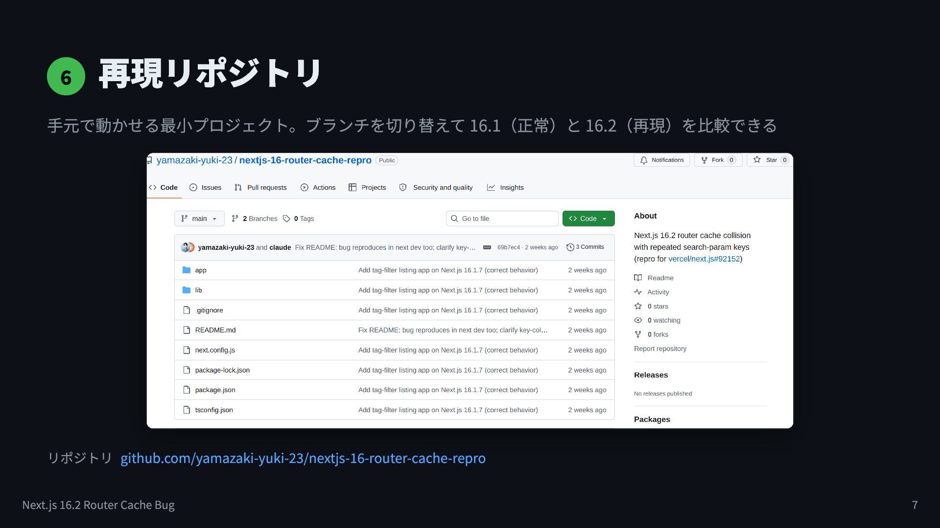Click the next.config.js file icon

point(187,350)
